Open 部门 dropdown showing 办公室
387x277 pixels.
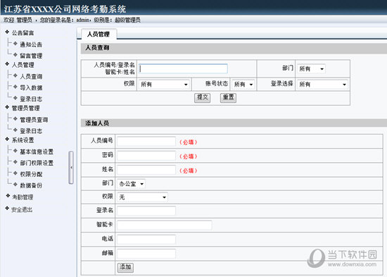[132, 184]
